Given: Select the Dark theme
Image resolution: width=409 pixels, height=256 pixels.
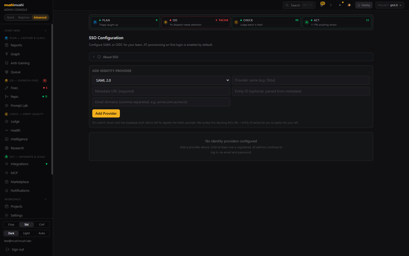Looking at the screenshot, I should [x=11, y=233].
